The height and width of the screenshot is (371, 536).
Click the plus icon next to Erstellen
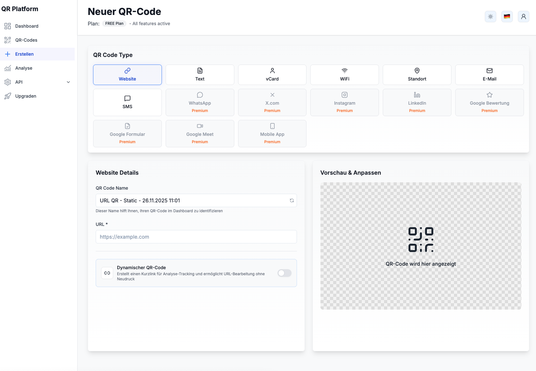pyautogui.click(x=8, y=54)
